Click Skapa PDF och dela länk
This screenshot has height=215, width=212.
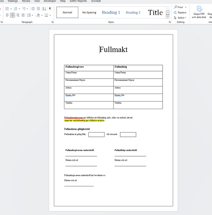coord(199,12)
